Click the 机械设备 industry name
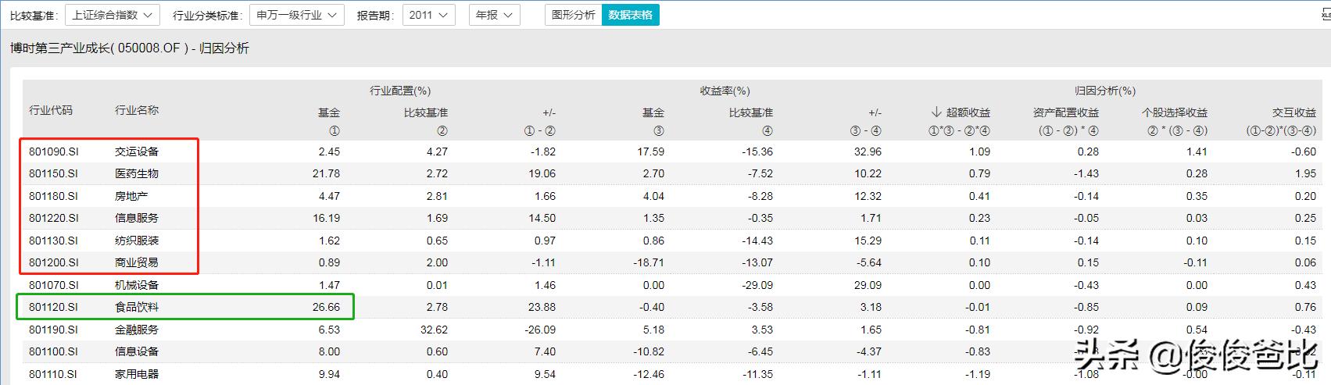 click(137, 285)
